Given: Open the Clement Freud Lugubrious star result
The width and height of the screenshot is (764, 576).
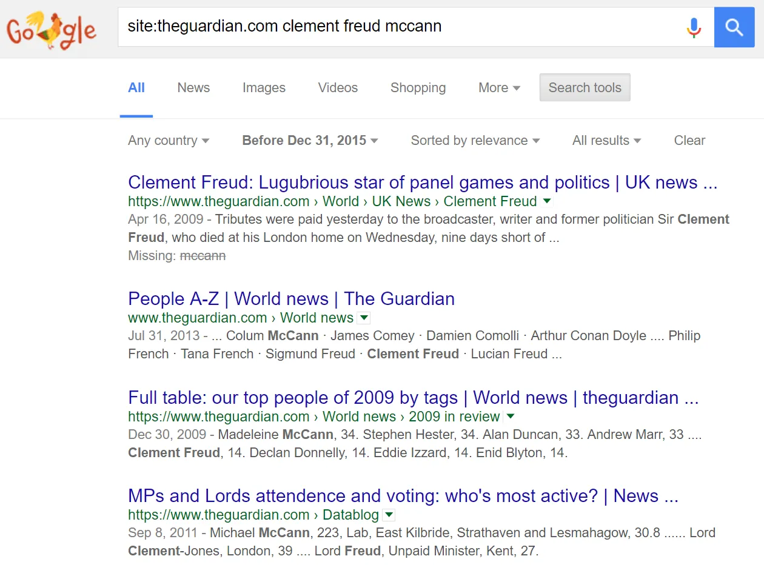Looking at the screenshot, I should (423, 183).
